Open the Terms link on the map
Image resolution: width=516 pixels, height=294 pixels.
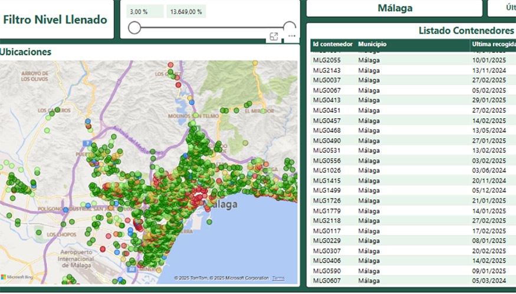(278, 278)
